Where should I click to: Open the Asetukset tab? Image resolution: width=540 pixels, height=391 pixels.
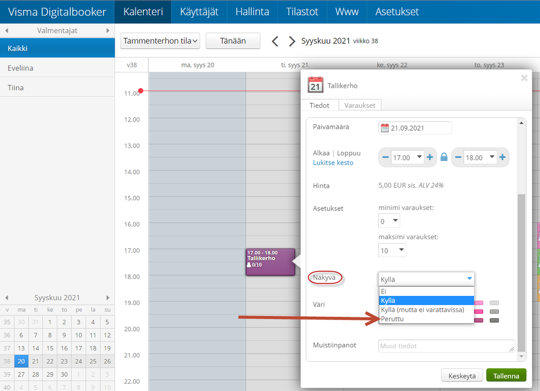tap(397, 12)
